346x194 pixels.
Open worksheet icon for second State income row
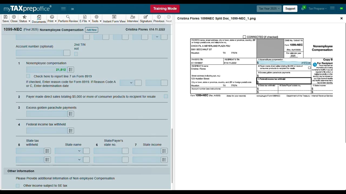click(164, 160)
